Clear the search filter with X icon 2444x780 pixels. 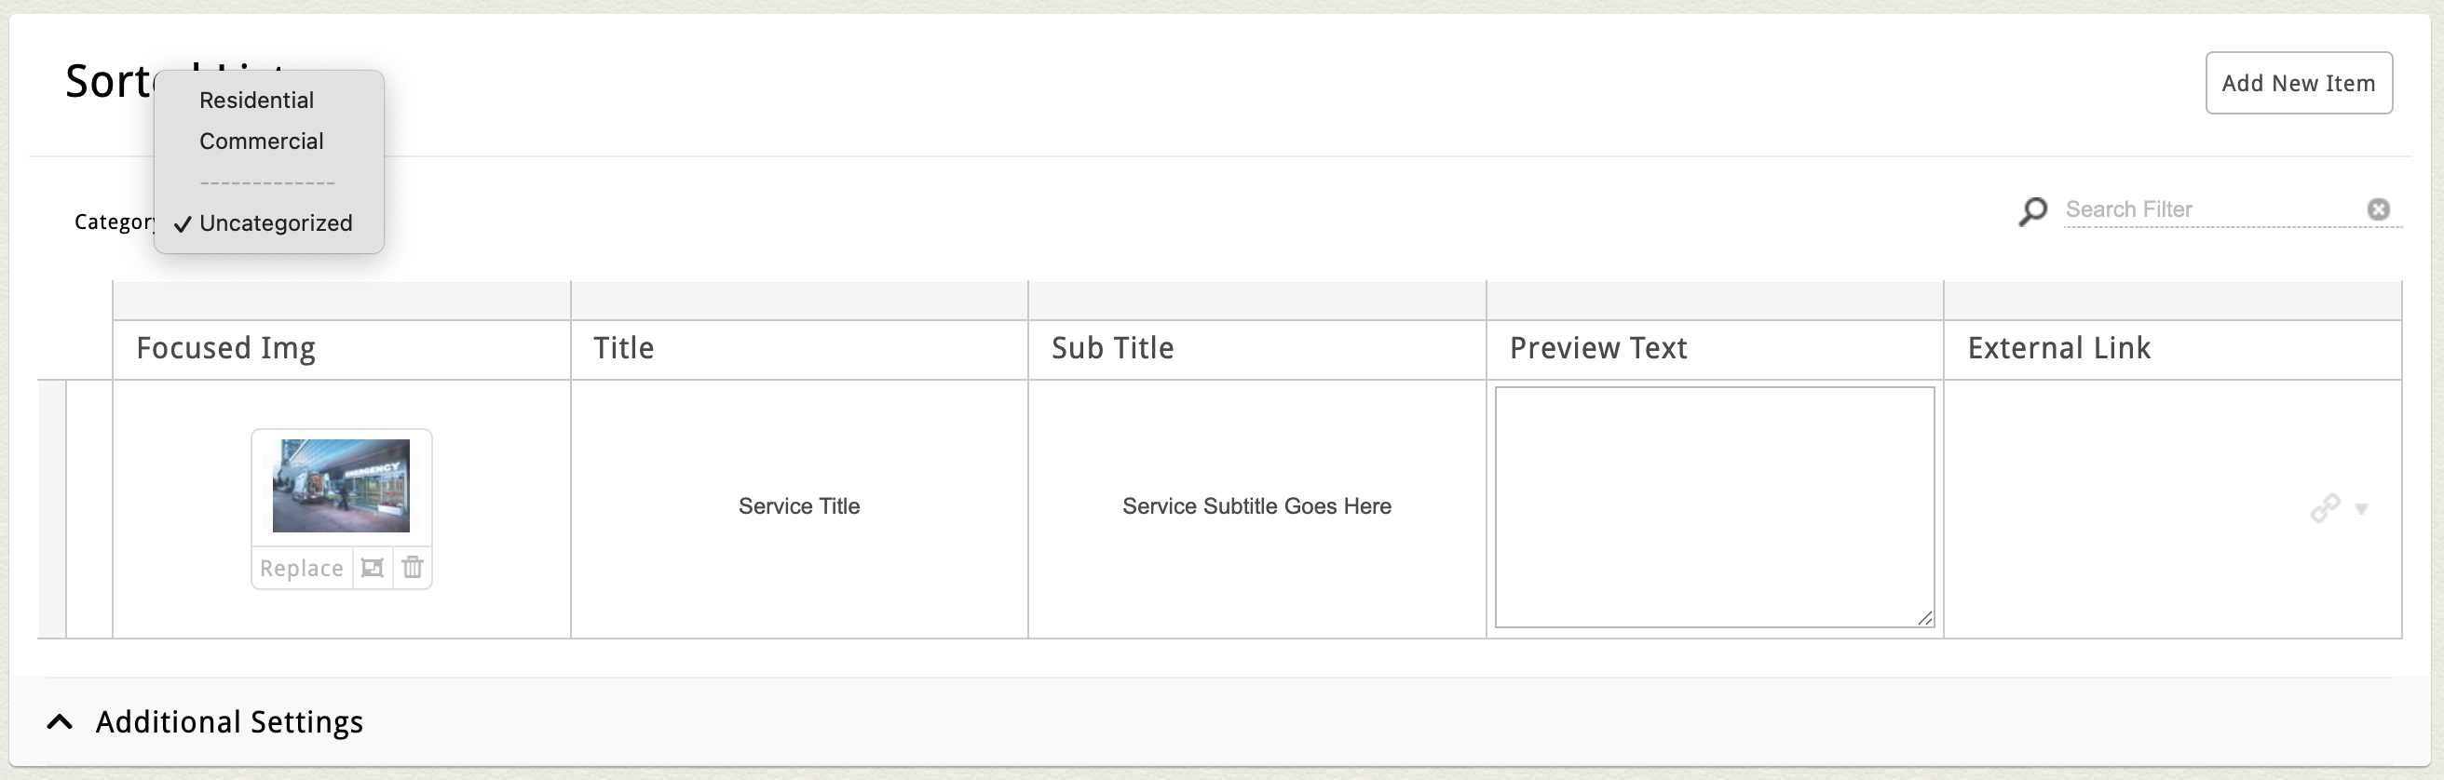coord(2378,209)
